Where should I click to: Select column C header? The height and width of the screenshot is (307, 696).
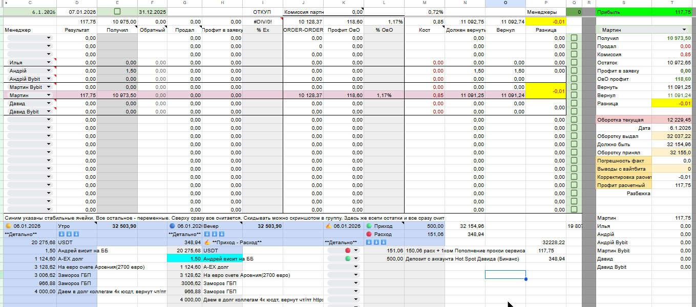click(30, 3)
